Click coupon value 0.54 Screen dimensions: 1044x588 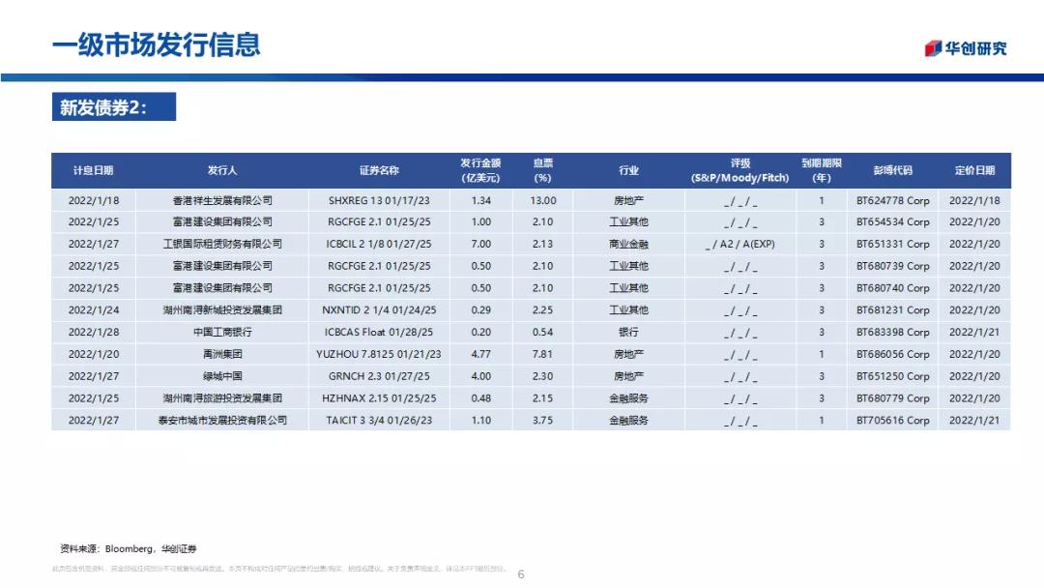click(x=542, y=332)
